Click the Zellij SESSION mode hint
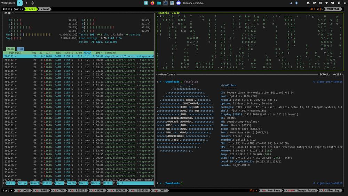Image resolution: width=348 pixels, height=196 pixels. (x=140, y=190)
